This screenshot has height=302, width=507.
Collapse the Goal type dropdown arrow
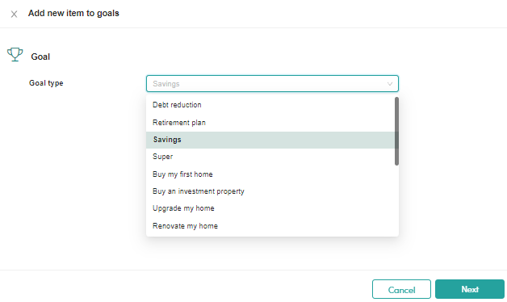tap(390, 84)
